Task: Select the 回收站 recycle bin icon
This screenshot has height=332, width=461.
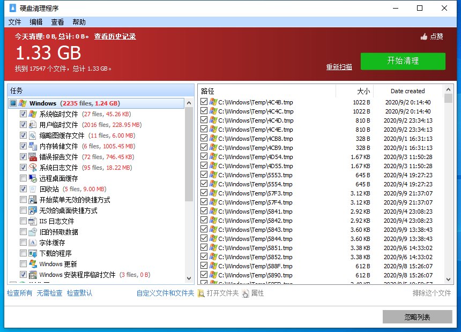Action: click(x=33, y=189)
